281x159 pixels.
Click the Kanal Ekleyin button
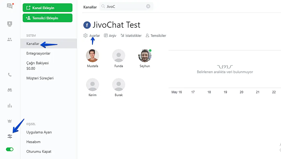point(48,8)
